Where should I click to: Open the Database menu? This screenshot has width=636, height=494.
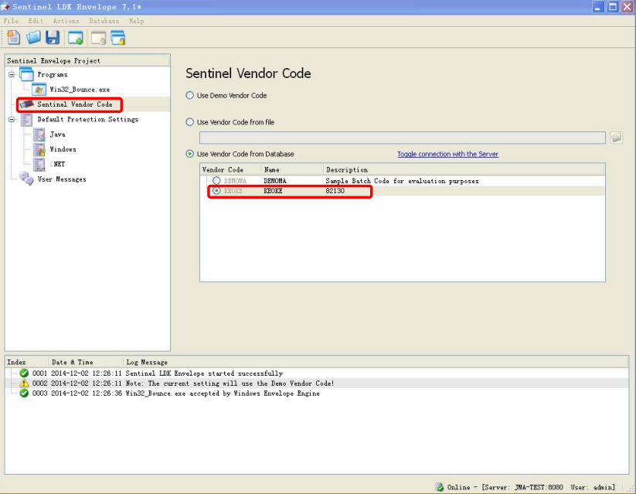[104, 21]
